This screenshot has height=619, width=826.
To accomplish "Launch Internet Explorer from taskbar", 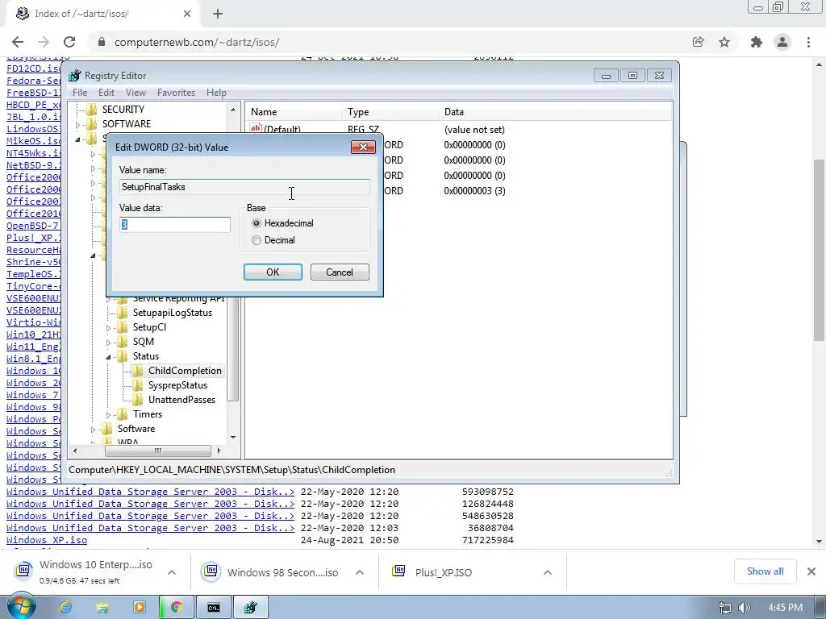I will pos(65,608).
